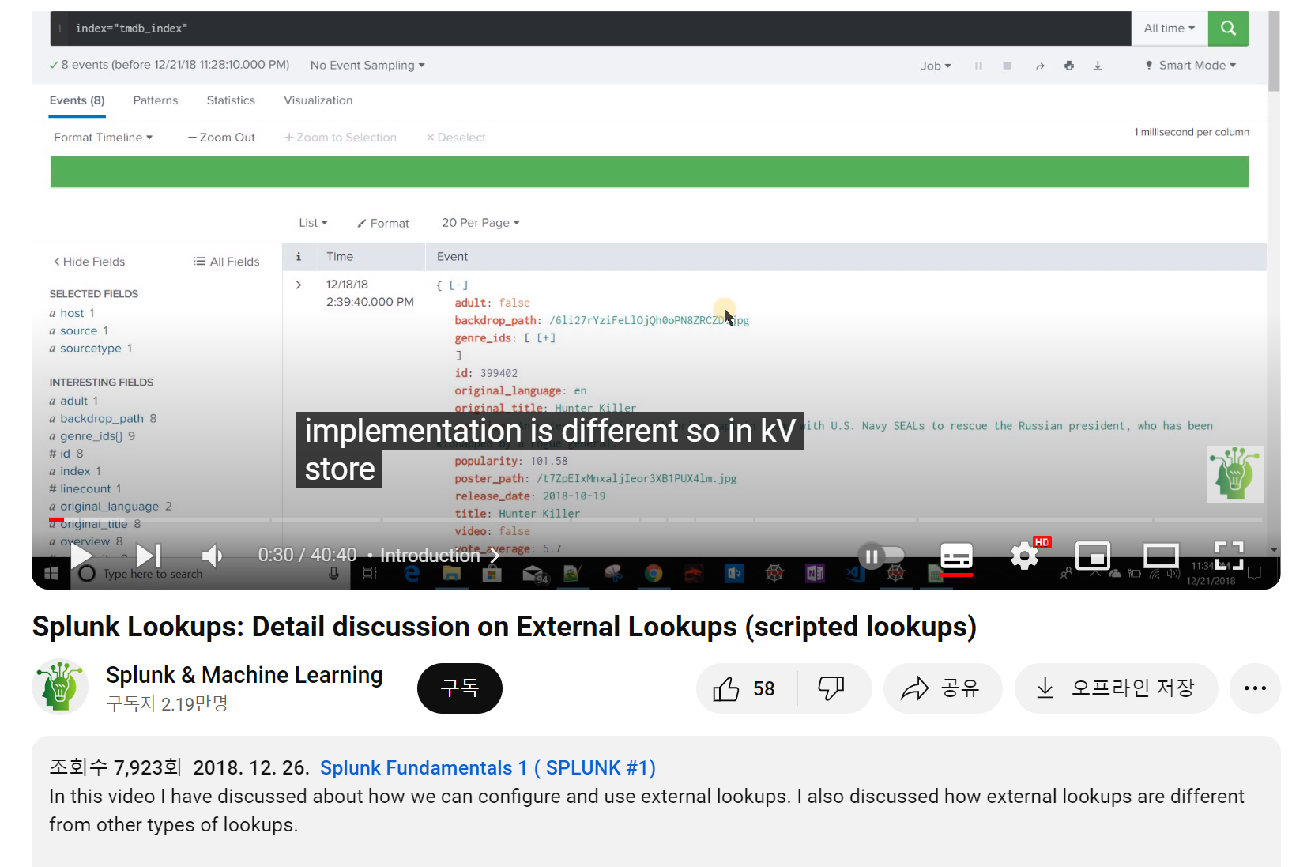Toggle the autoplay switch in player
The image size is (1292, 867).
tap(882, 556)
